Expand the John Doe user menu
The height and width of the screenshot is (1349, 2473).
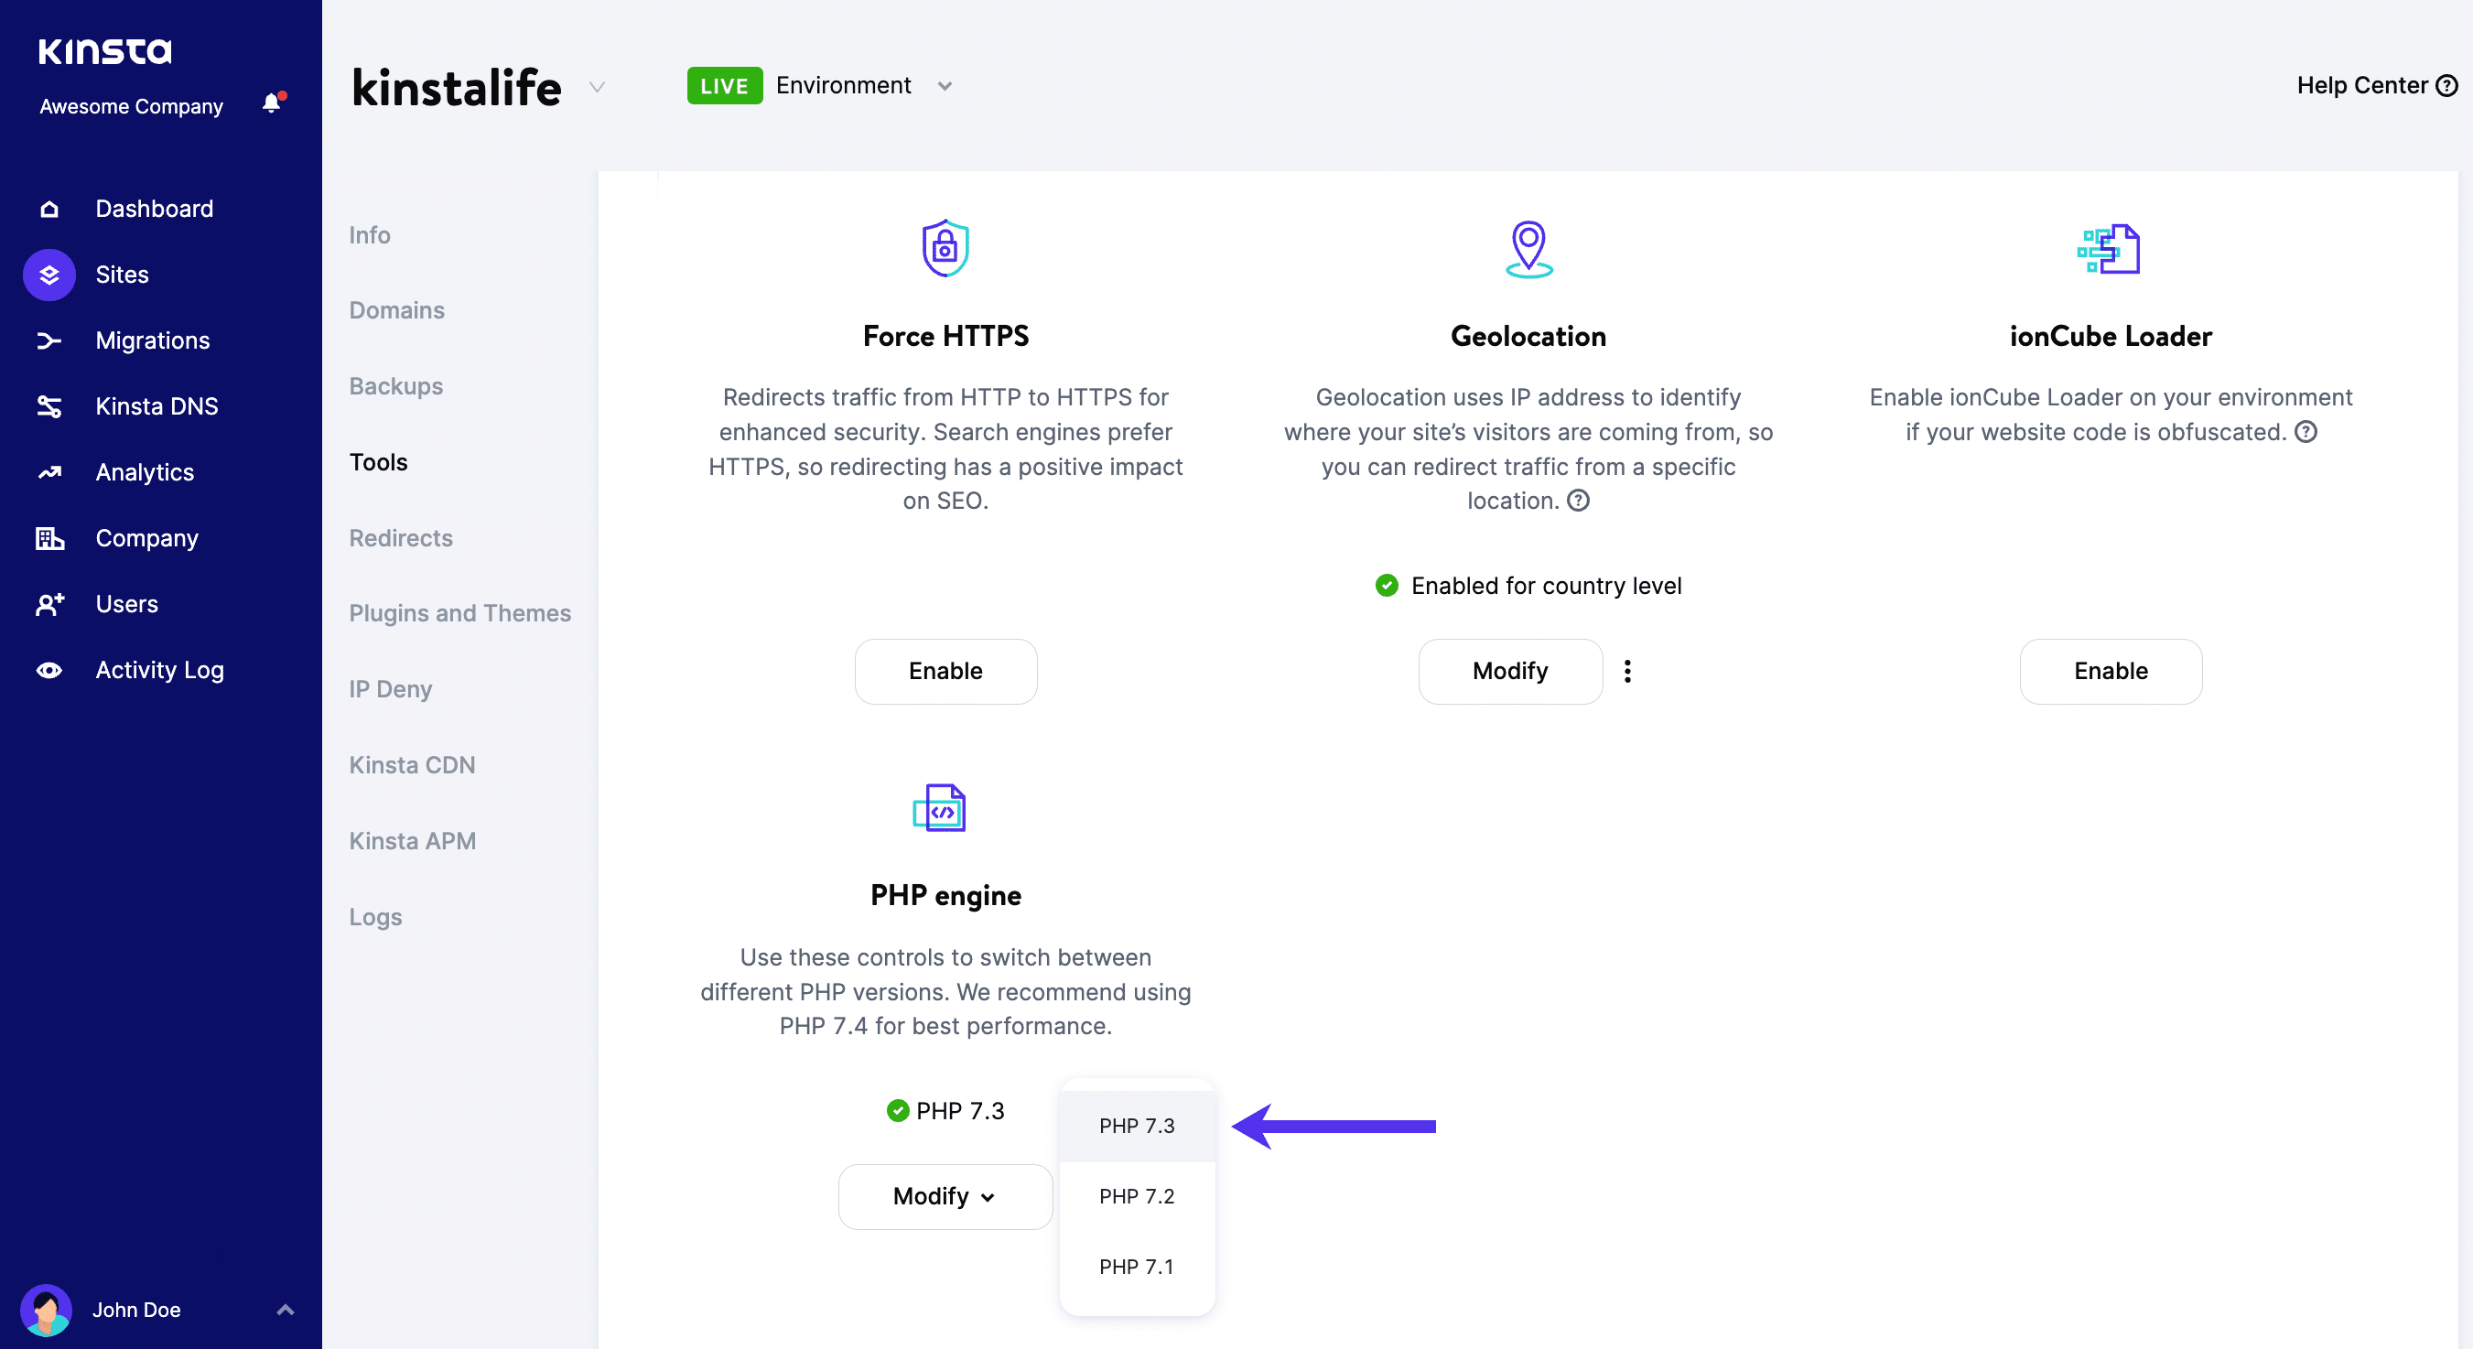[286, 1310]
